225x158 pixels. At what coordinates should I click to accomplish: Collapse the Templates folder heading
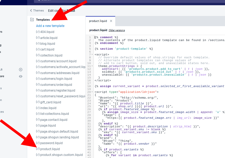(43, 20)
